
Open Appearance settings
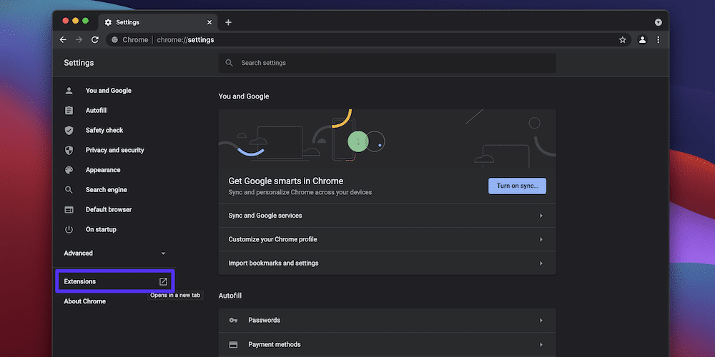click(103, 170)
